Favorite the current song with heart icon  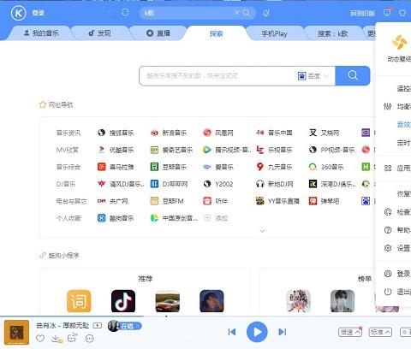click(x=40, y=339)
